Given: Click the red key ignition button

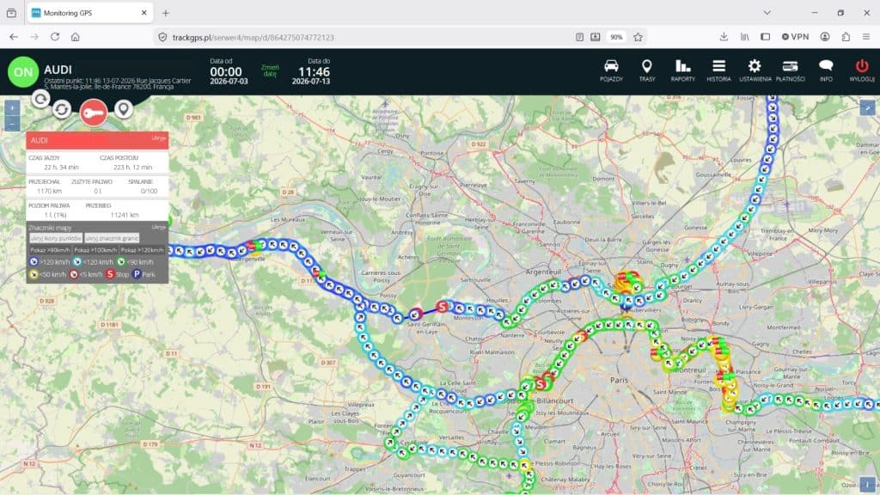Looking at the screenshot, I should click(x=93, y=113).
